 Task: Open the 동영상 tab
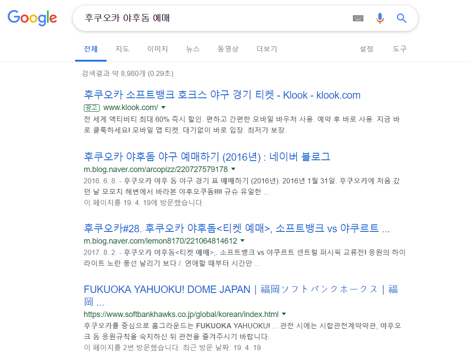(x=228, y=49)
